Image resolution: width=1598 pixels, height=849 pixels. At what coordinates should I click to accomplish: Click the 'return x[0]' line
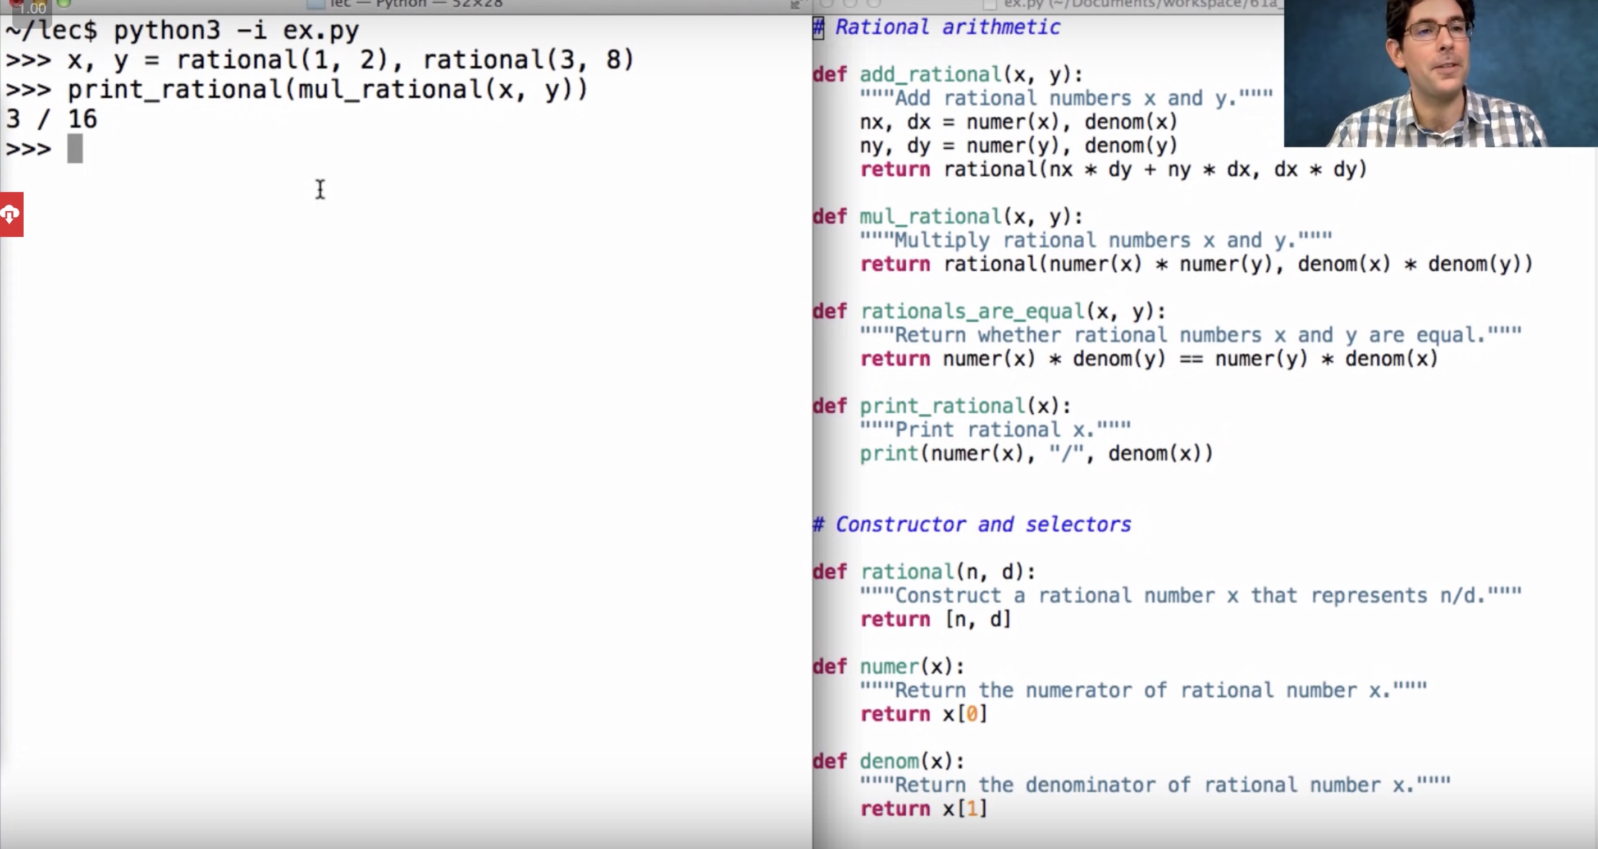924,714
